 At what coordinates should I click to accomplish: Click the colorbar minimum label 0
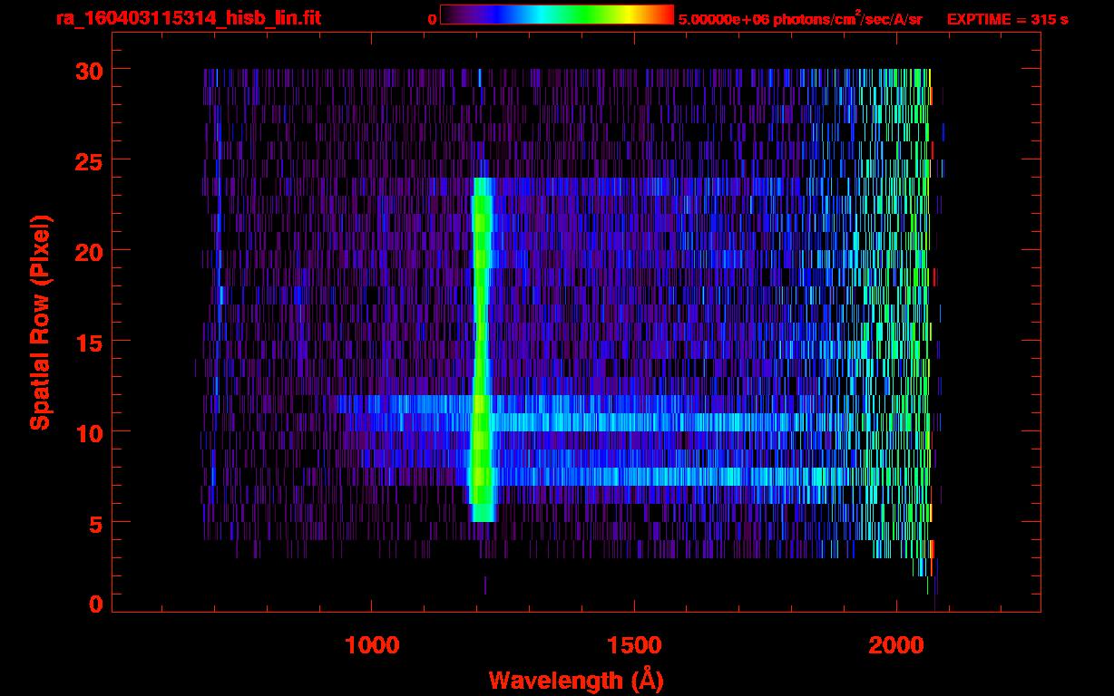(x=432, y=19)
